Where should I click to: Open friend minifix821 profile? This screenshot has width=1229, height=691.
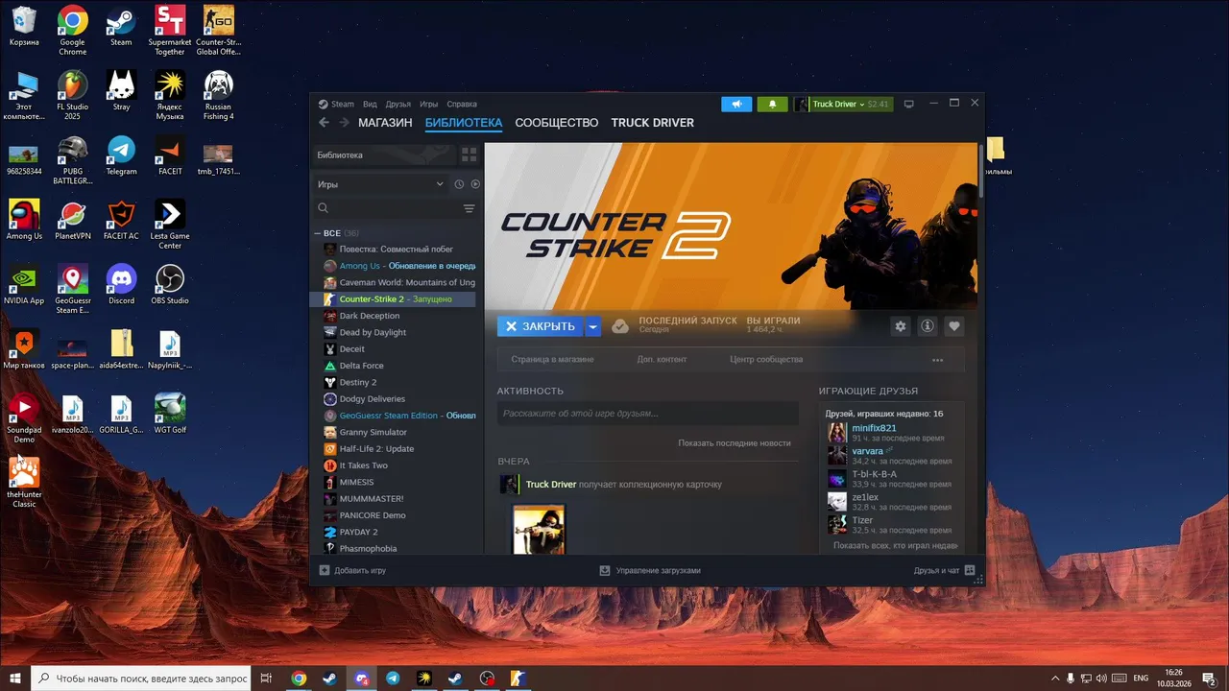874,428
